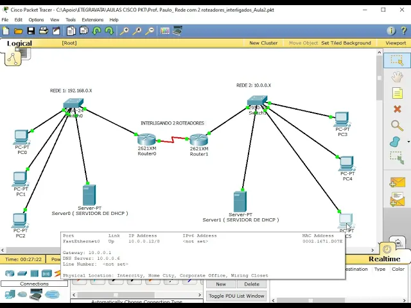Switch to the Realtime mode tab
The height and width of the screenshot is (308, 411).
384,259
